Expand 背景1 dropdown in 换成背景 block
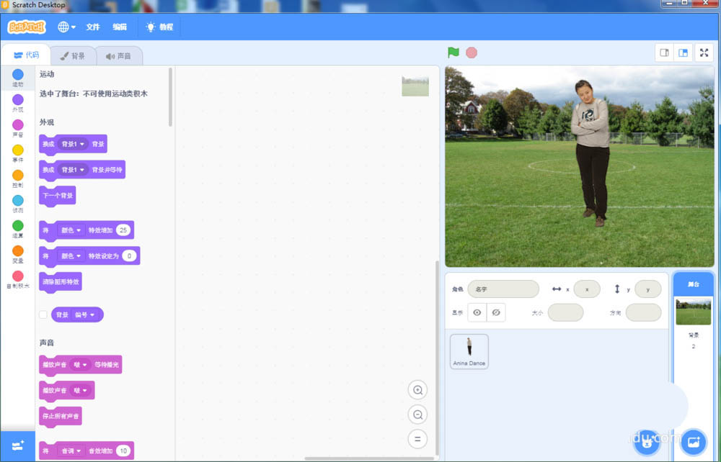Image resolution: width=721 pixels, height=462 pixels. coord(73,144)
